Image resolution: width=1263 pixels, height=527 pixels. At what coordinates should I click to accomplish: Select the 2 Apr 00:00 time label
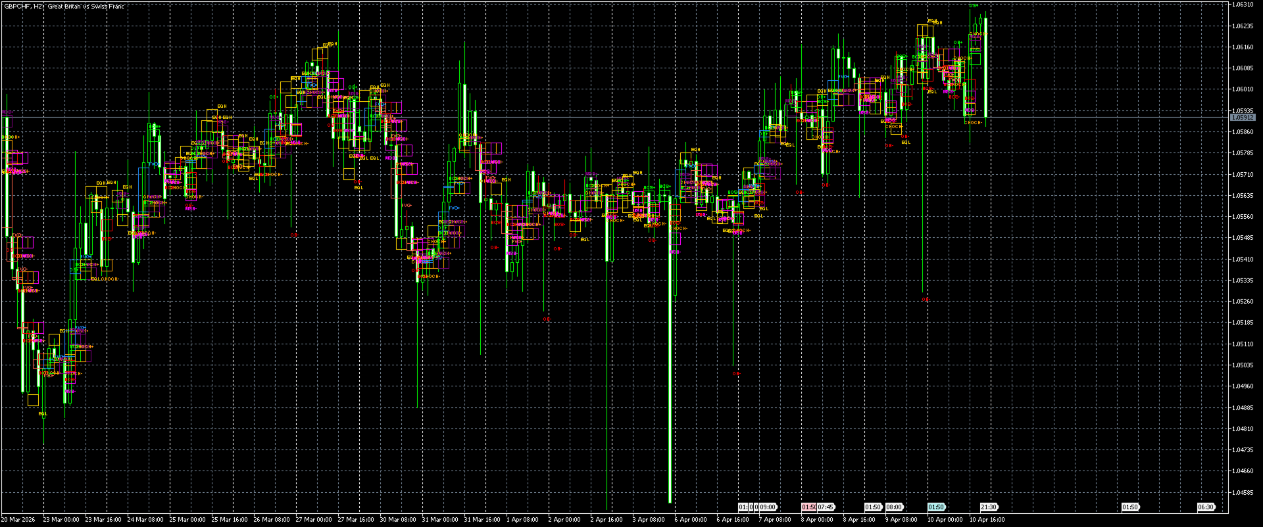(564, 520)
